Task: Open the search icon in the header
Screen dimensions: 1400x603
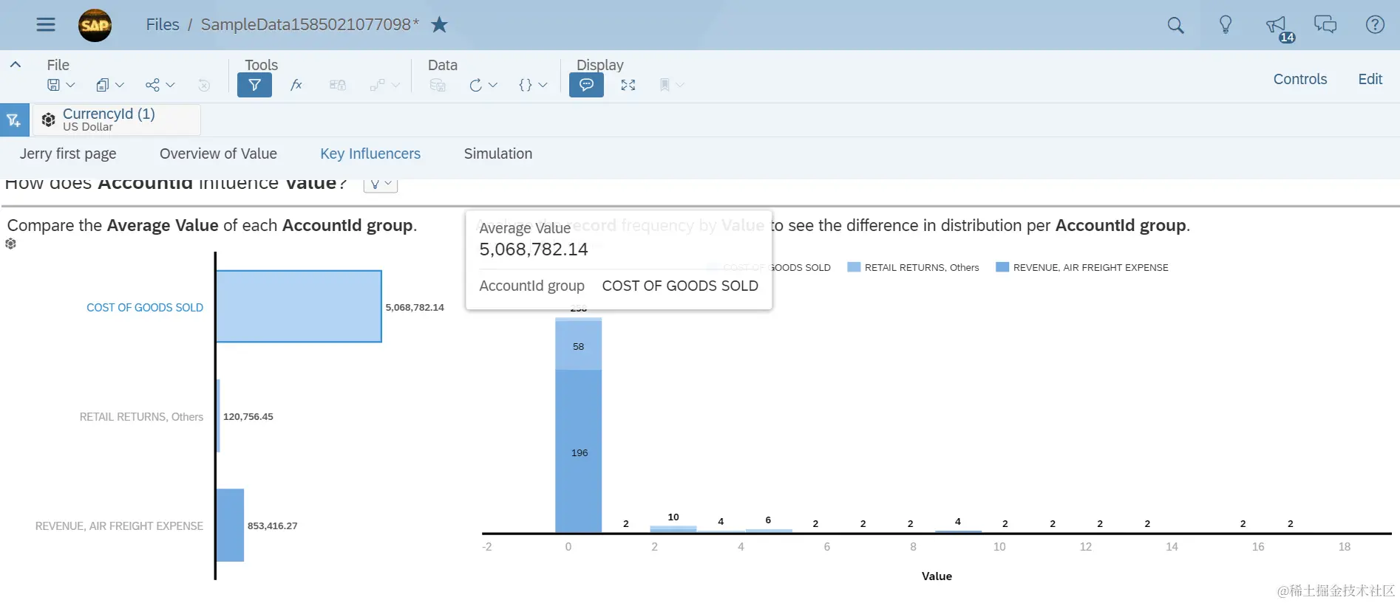Action: (x=1175, y=25)
